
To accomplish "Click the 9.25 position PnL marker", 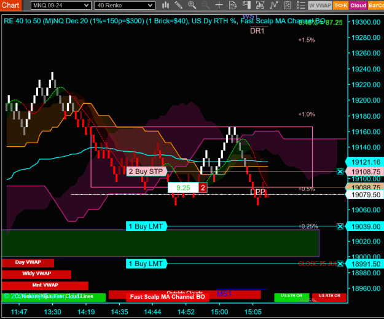I will (x=183, y=188).
